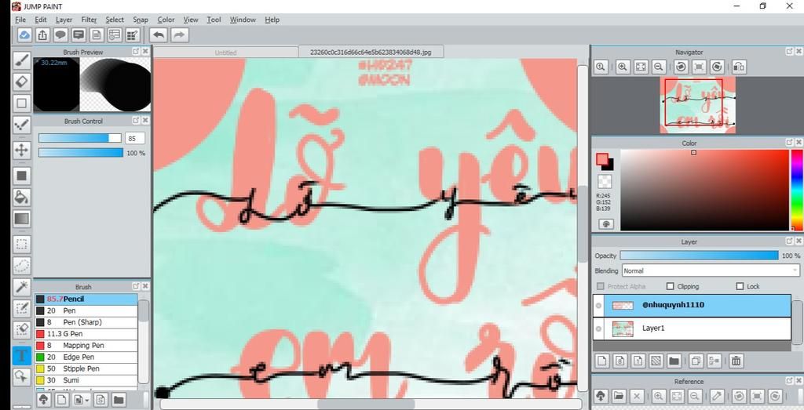This screenshot has width=804, height=410.
Task: Close the Brush Control panel
Action: click(x=145, y=120)
